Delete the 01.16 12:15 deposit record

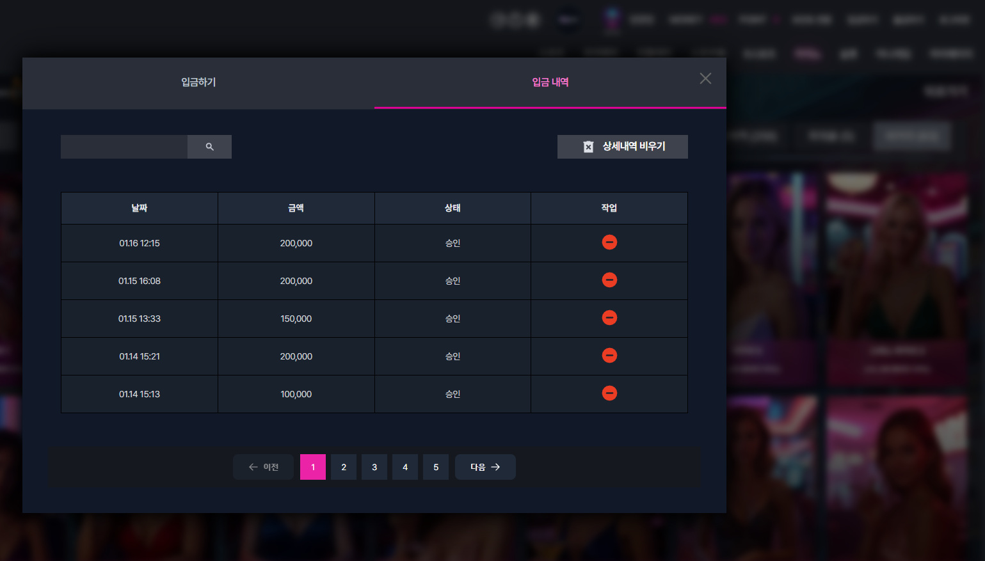tap(609, 242)
